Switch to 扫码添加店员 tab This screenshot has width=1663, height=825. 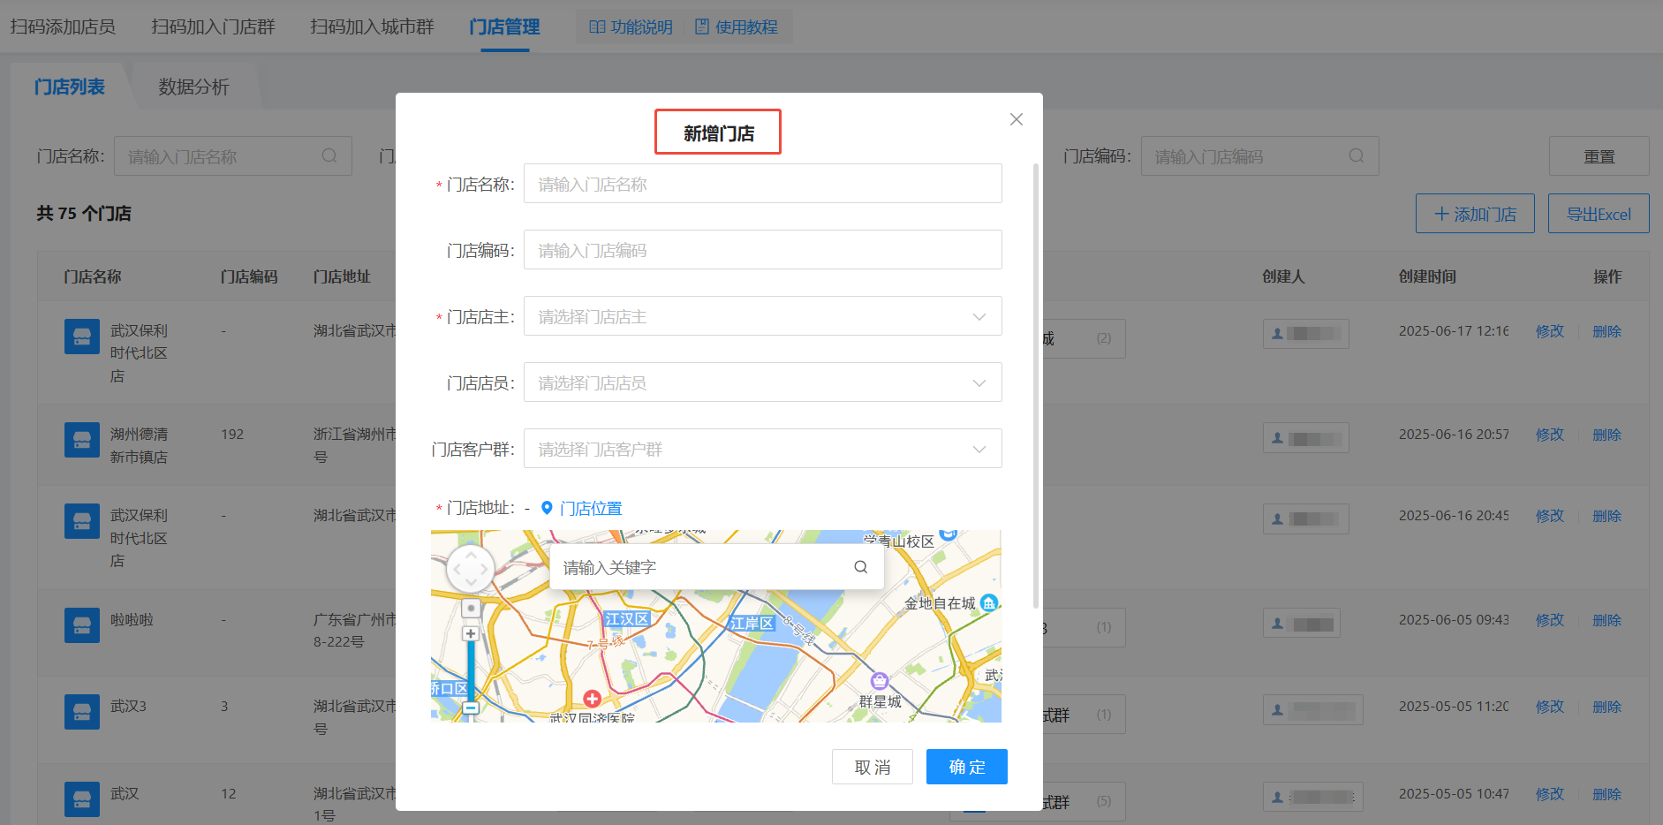point(63,26)
